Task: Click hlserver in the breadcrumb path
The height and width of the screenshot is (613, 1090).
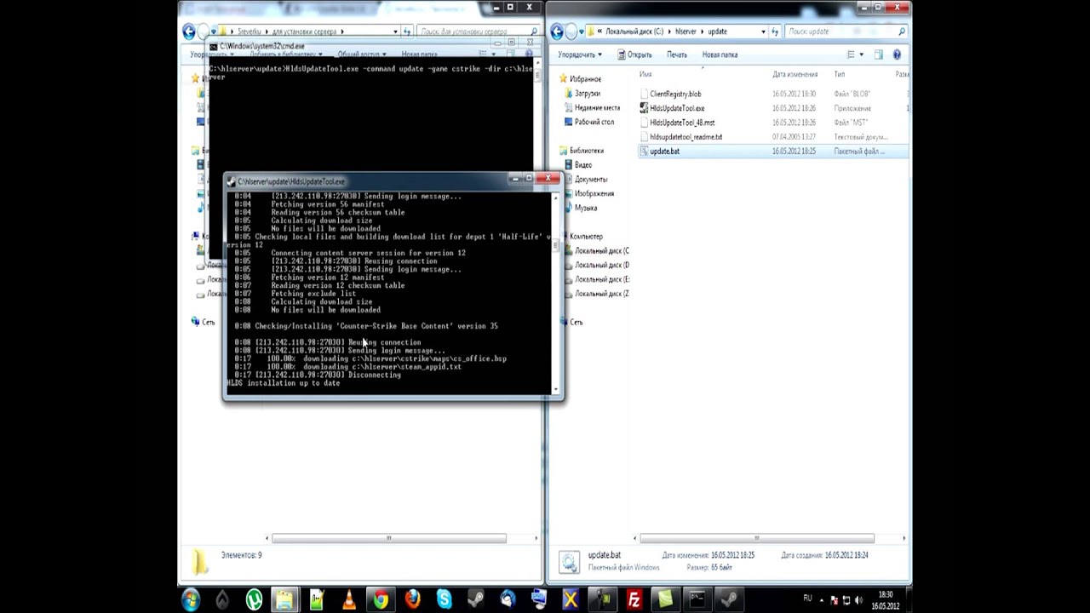Action: pos(686,32)
